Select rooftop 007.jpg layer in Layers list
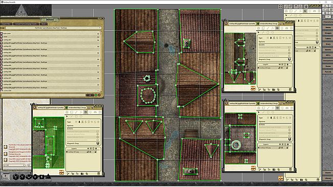This screenshot has width=333, height=187. (x=74, y=152)
